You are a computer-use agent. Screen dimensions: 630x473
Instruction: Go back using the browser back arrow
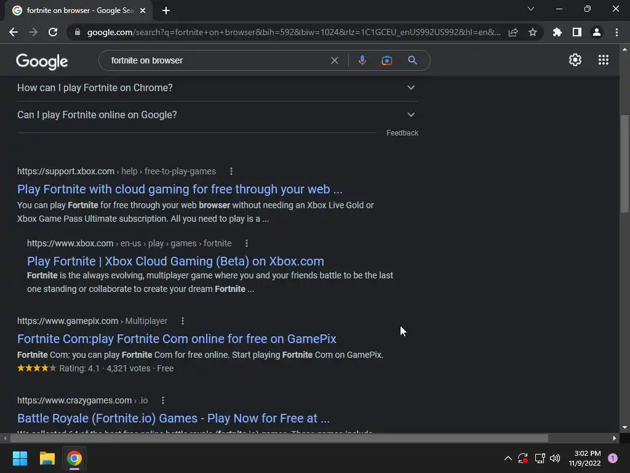14,32
